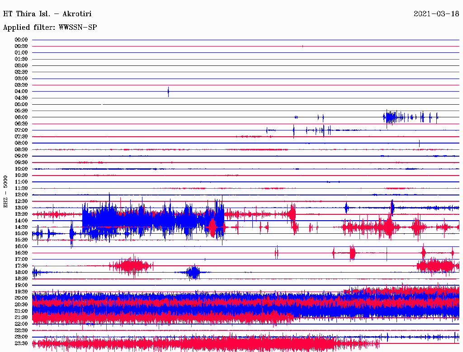Click the 01:00 time label
Screen dimensions: 463x352
pos(21,53)
